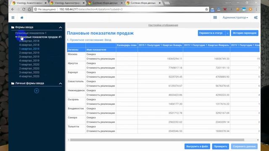269x151 pixels.
Task: Click Сохранить данные button
Action: 244,146
